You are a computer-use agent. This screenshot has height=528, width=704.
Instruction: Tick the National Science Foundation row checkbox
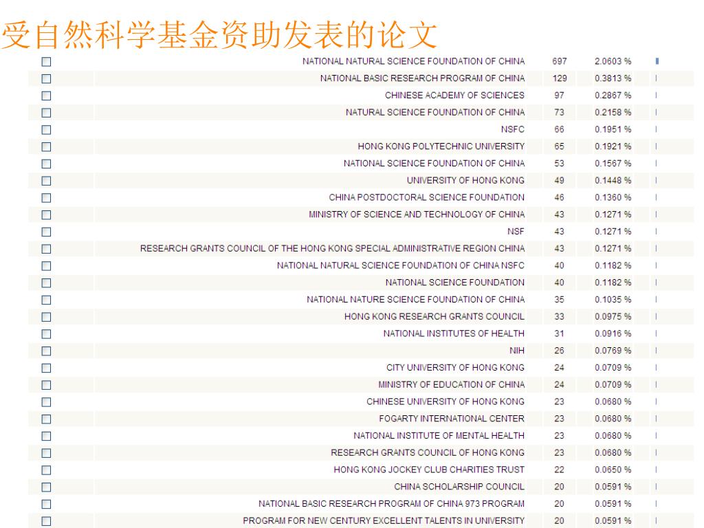46,283
